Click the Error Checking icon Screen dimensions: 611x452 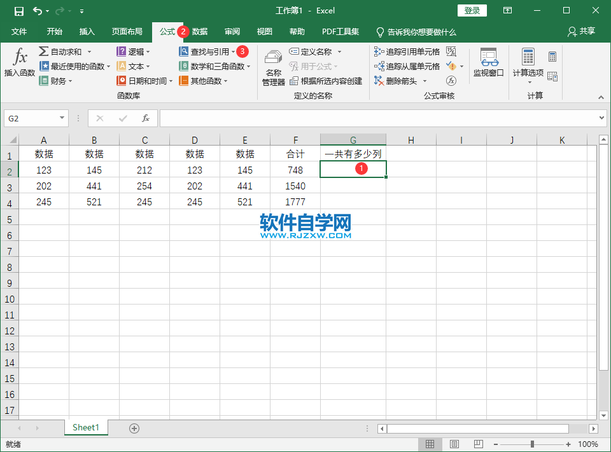[451, 66]
